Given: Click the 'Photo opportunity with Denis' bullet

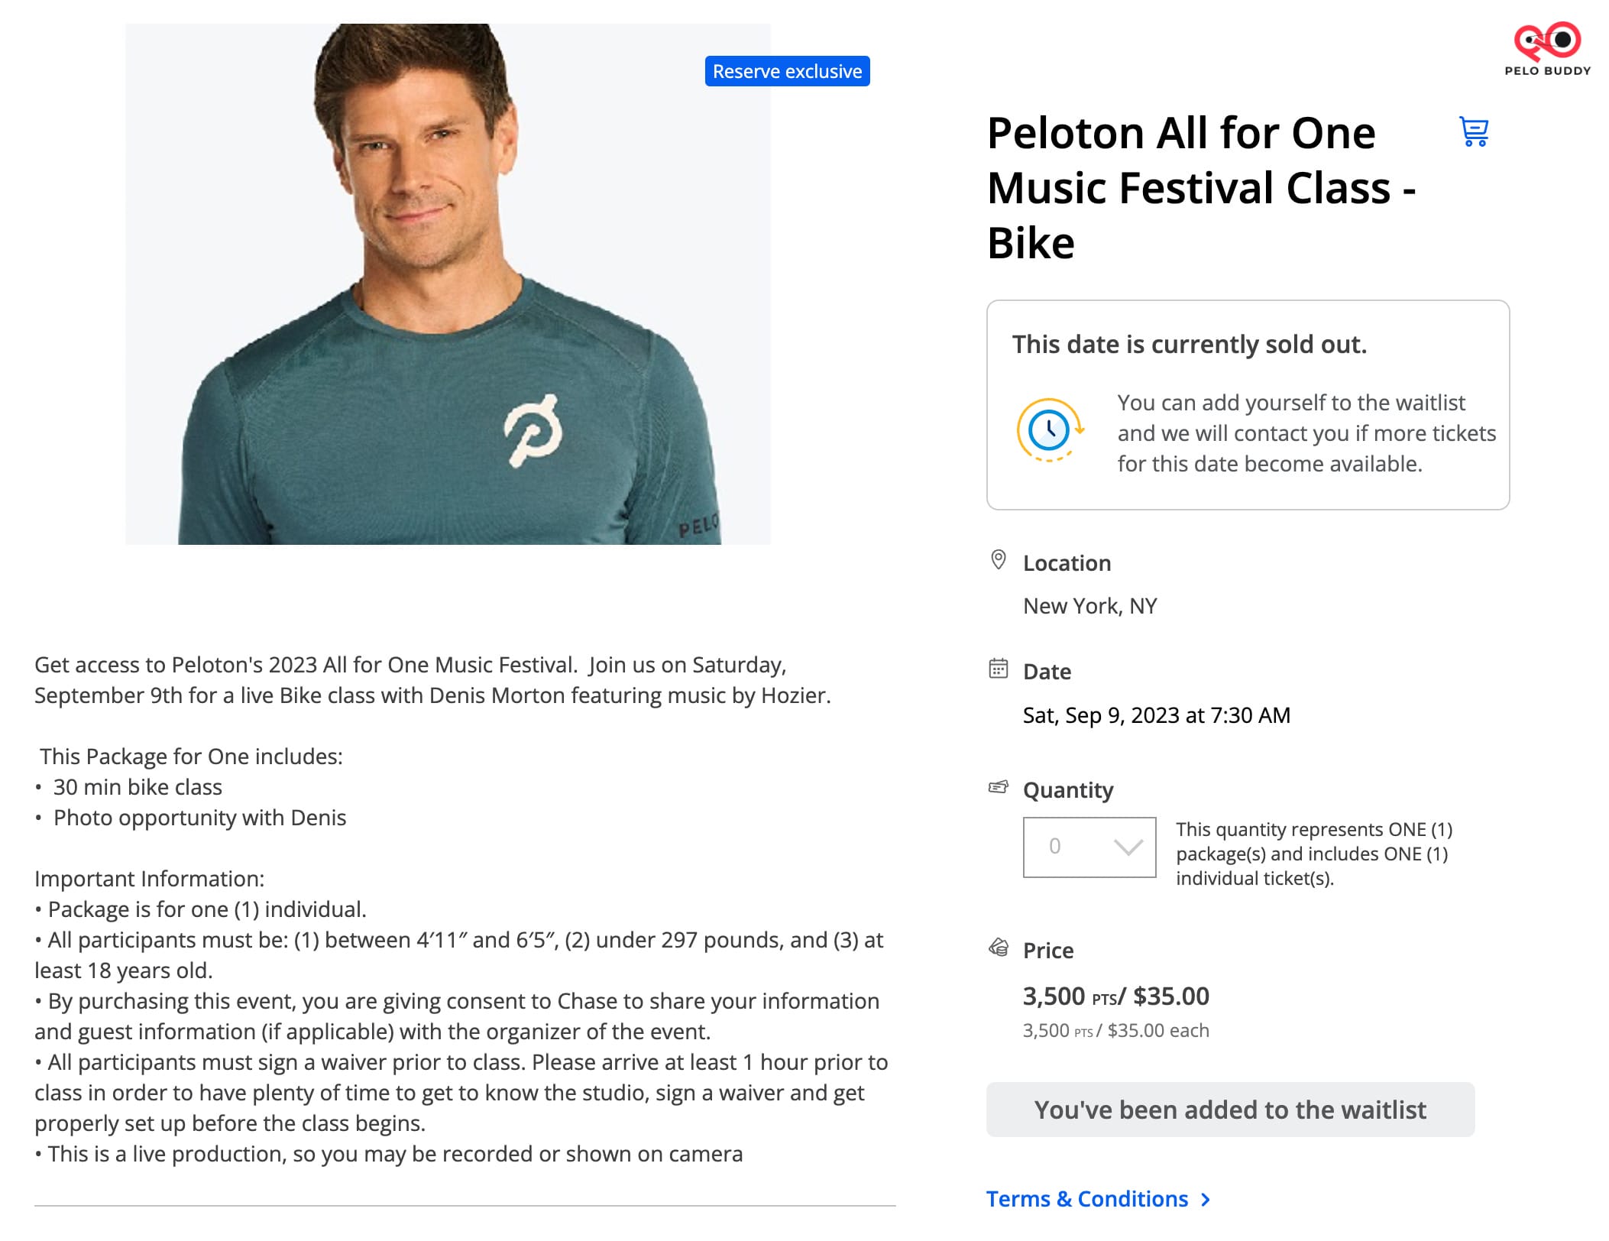Looking at the screenshot, I should [x=199, y=818].
